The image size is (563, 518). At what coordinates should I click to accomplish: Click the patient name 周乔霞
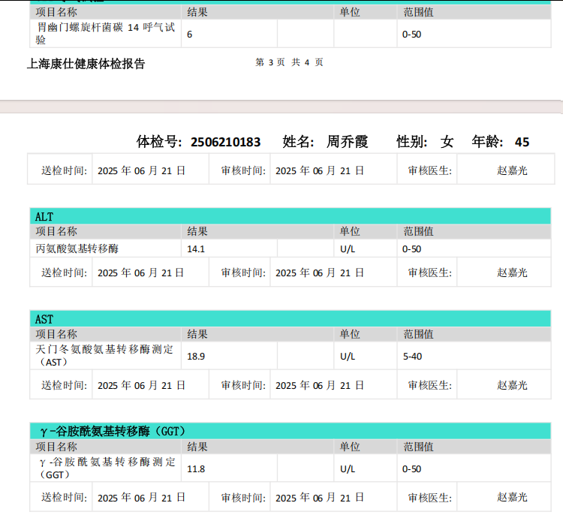pos(348,142)
